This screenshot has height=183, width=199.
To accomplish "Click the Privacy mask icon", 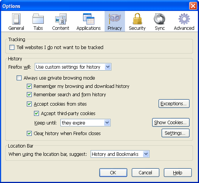I will [114, 19].
